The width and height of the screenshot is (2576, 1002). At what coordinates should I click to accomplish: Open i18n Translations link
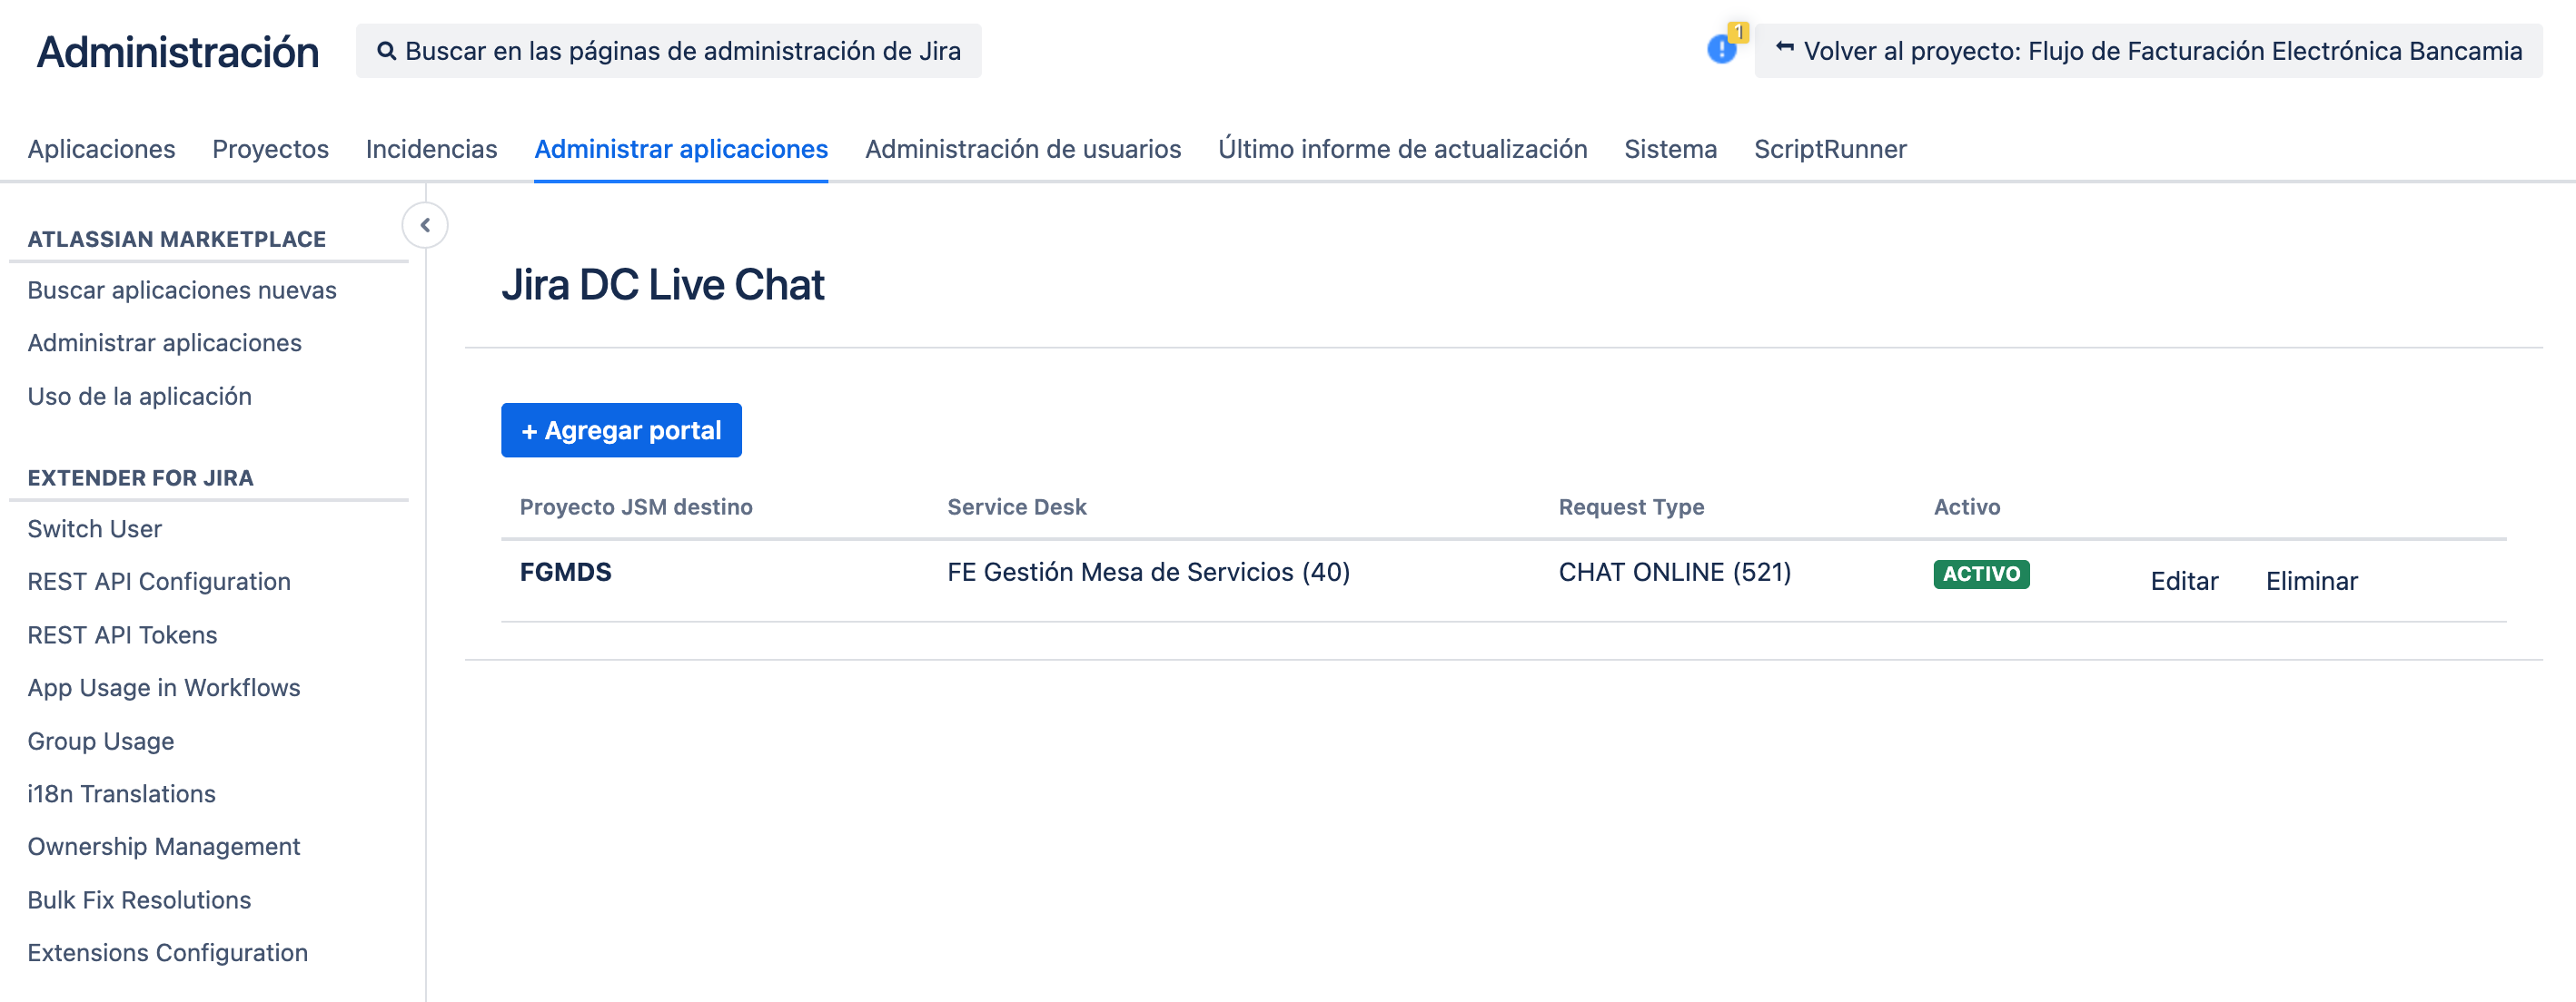121,793
